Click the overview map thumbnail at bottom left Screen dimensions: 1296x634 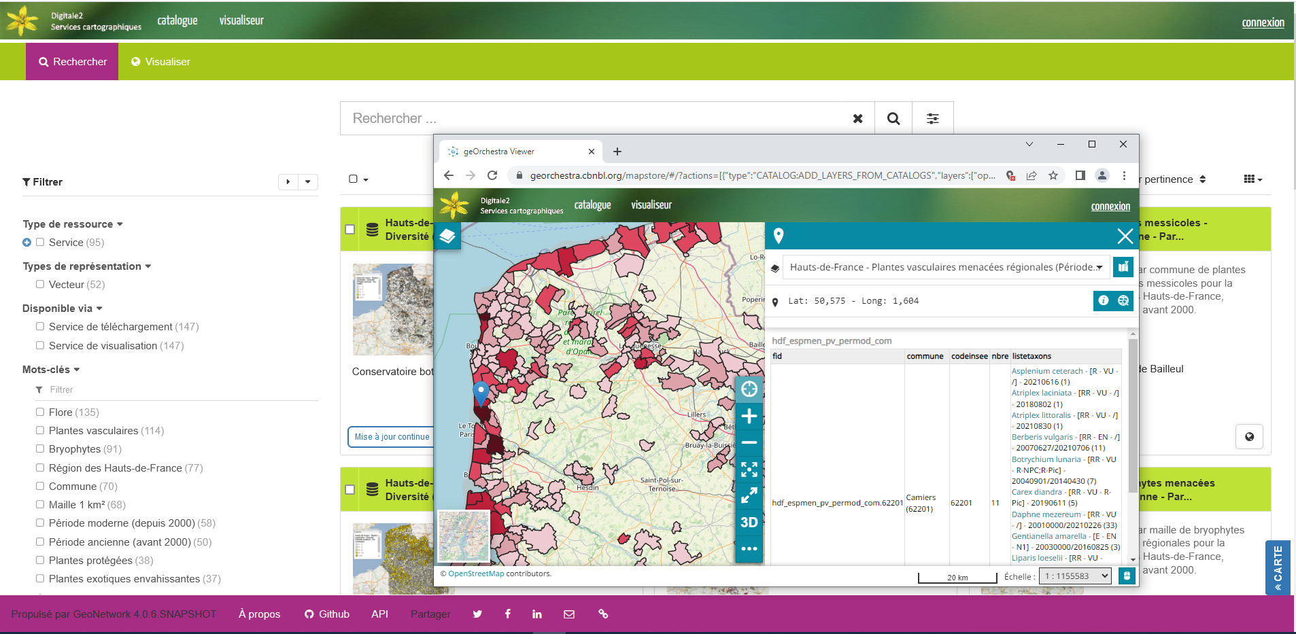click(x=463, y=537)
